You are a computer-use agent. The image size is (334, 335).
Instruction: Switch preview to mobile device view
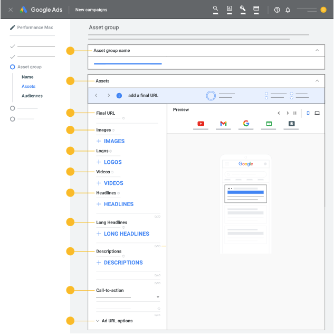click(x=308, y=113)
